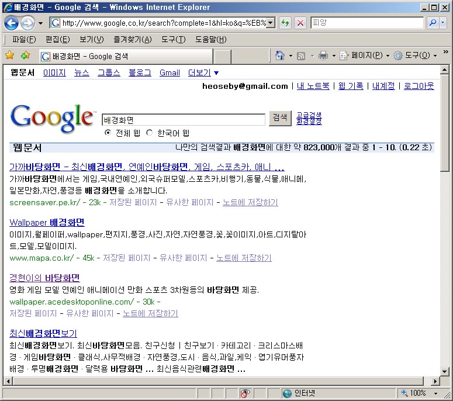Click the Forward navigation arrow button
The width and height of the screenshot is (453, 401).
click(27, 23)
